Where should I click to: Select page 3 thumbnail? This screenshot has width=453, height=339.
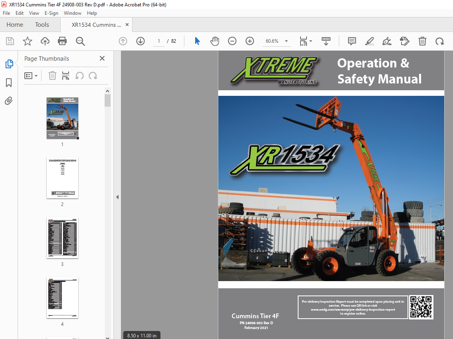62,238
